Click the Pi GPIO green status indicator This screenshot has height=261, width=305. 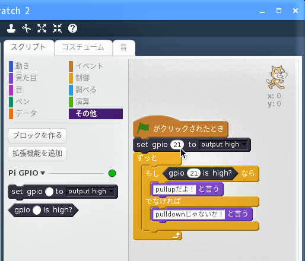[x=112, y=173]
